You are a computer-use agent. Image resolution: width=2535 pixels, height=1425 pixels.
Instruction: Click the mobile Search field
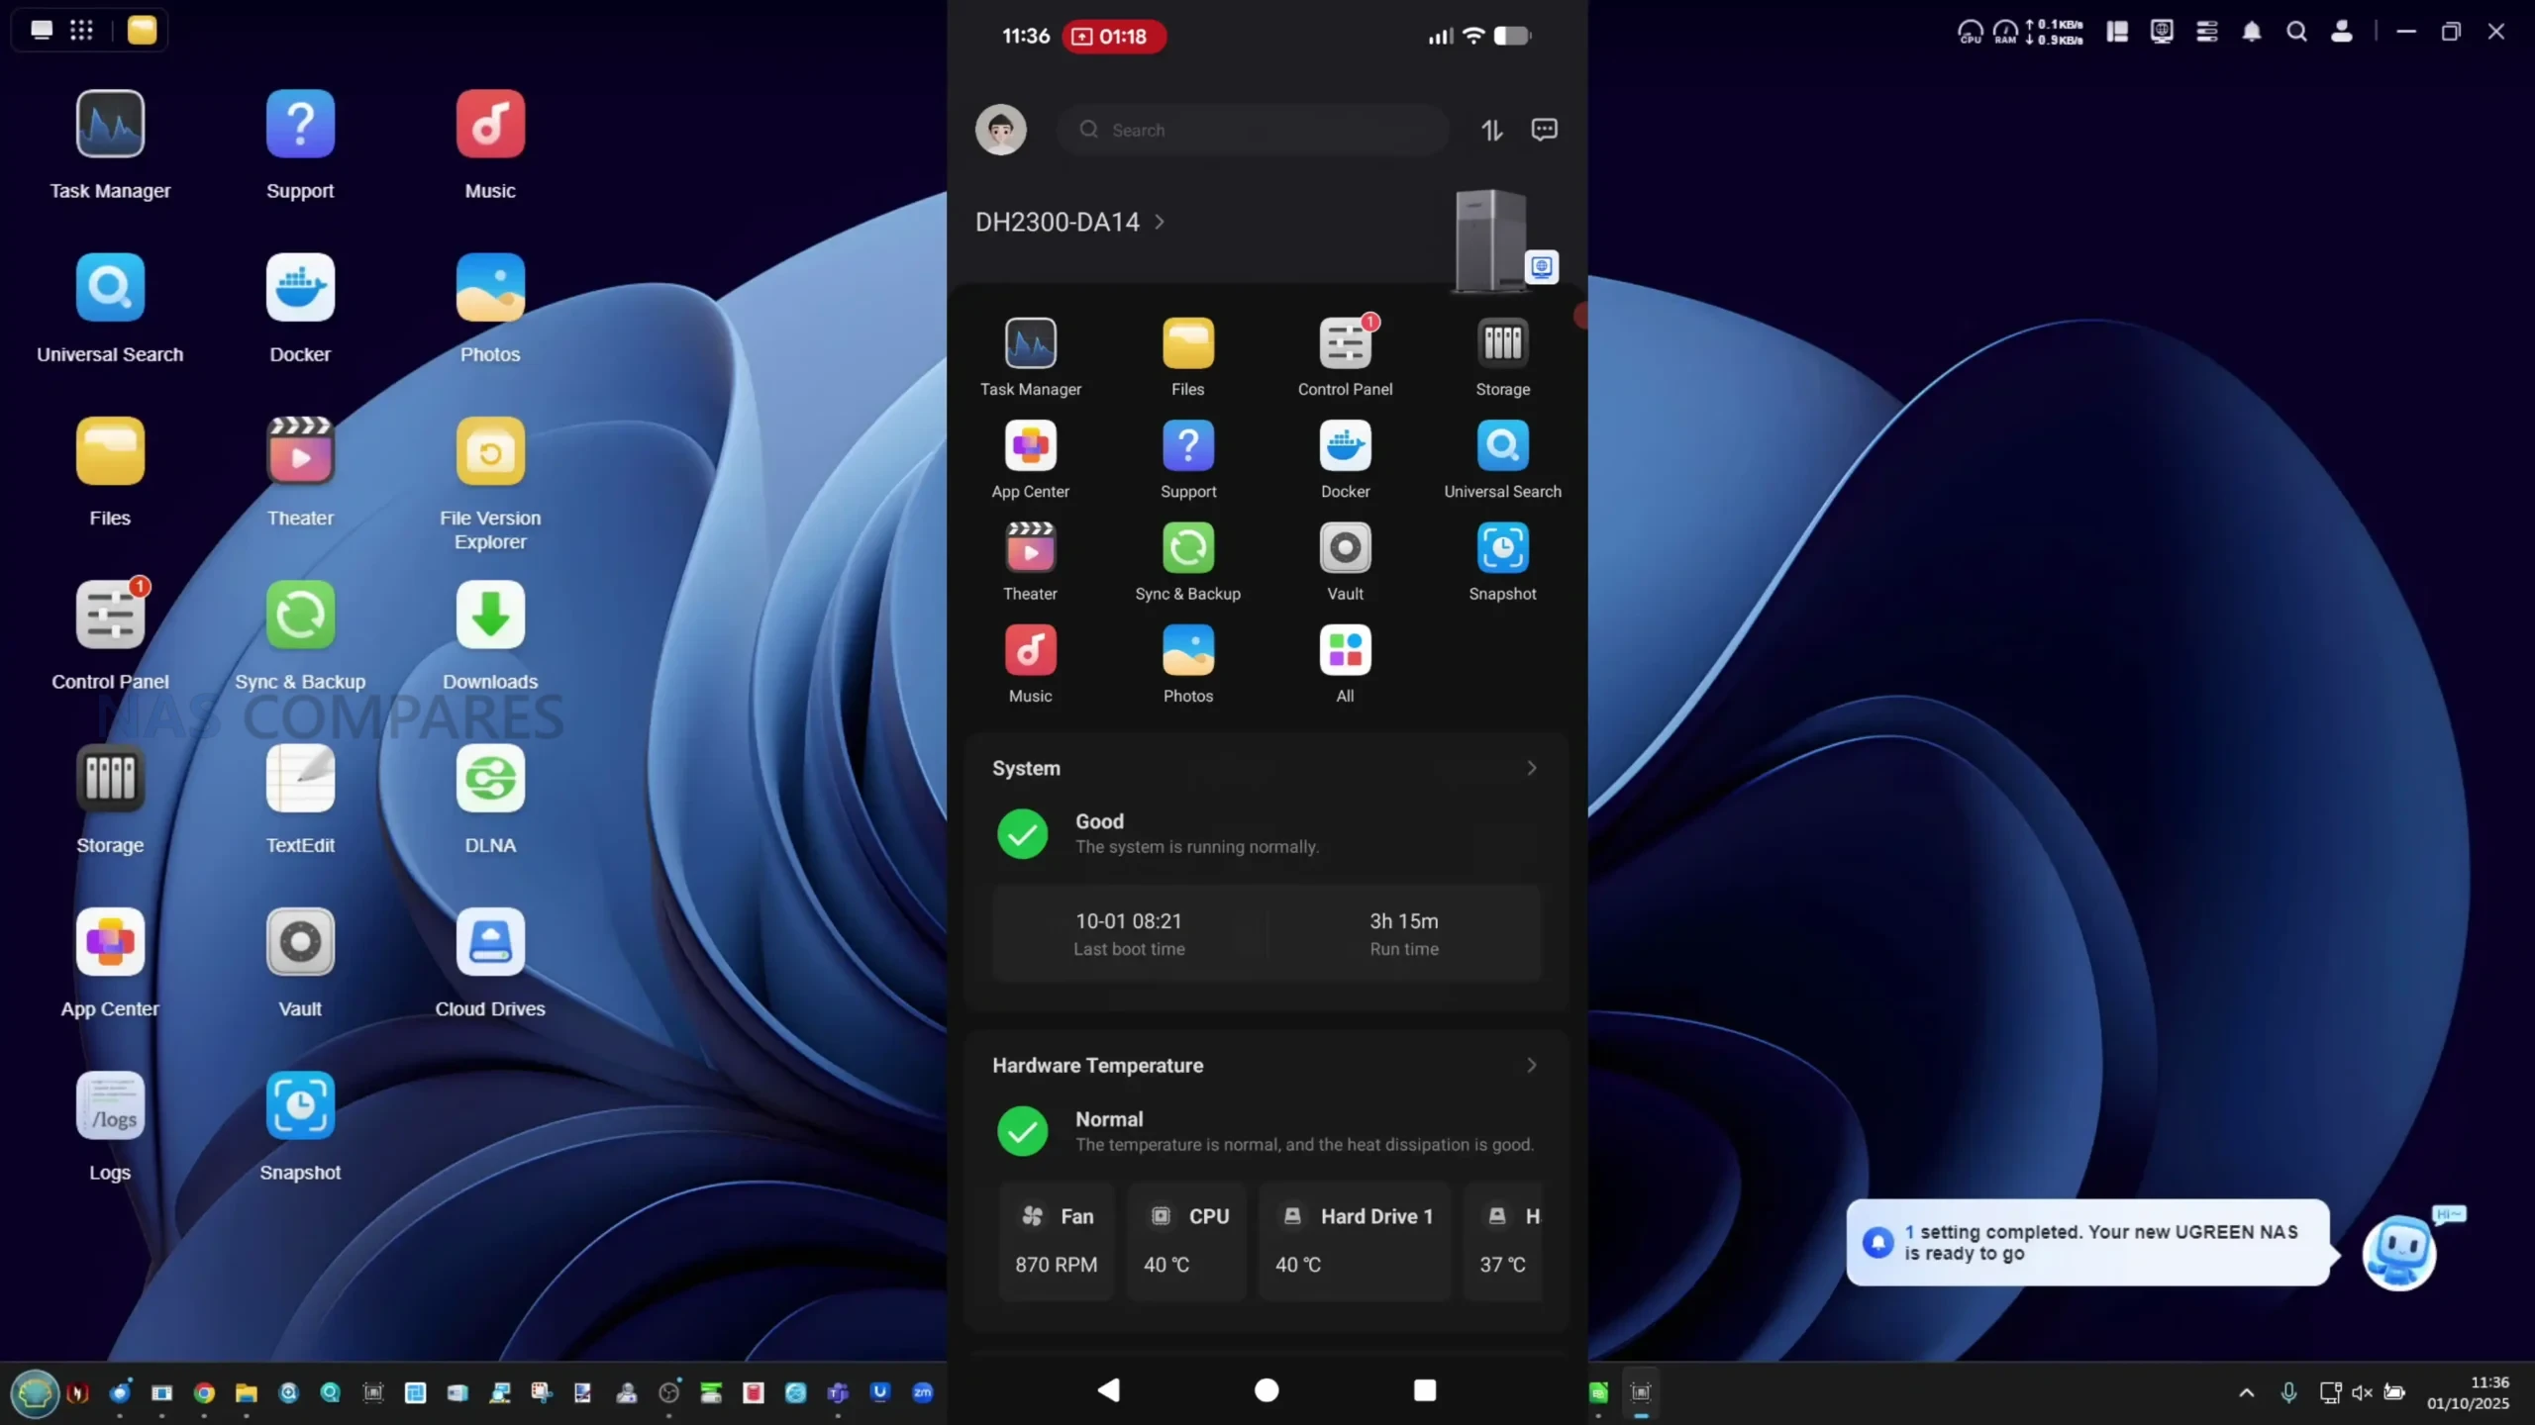pyautogui.click(x=1253, y=130)
